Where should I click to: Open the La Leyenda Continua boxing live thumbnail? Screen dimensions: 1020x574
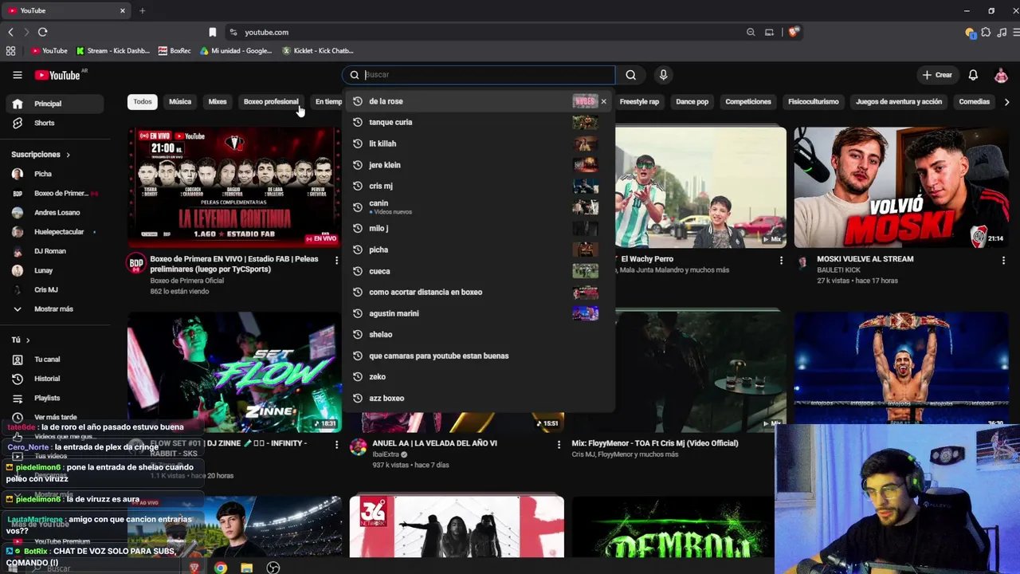pos(234,187)
